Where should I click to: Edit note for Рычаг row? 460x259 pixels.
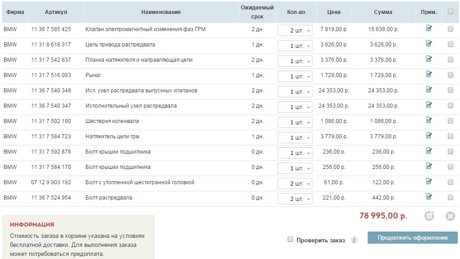coord(429,74)
